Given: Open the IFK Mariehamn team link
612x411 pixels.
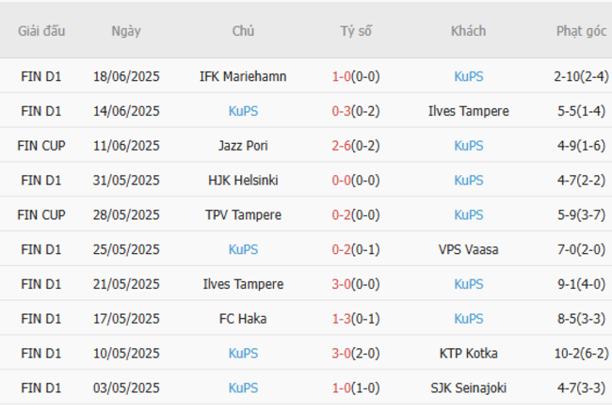Looking at the screenshot, I should tap(243, 76).
